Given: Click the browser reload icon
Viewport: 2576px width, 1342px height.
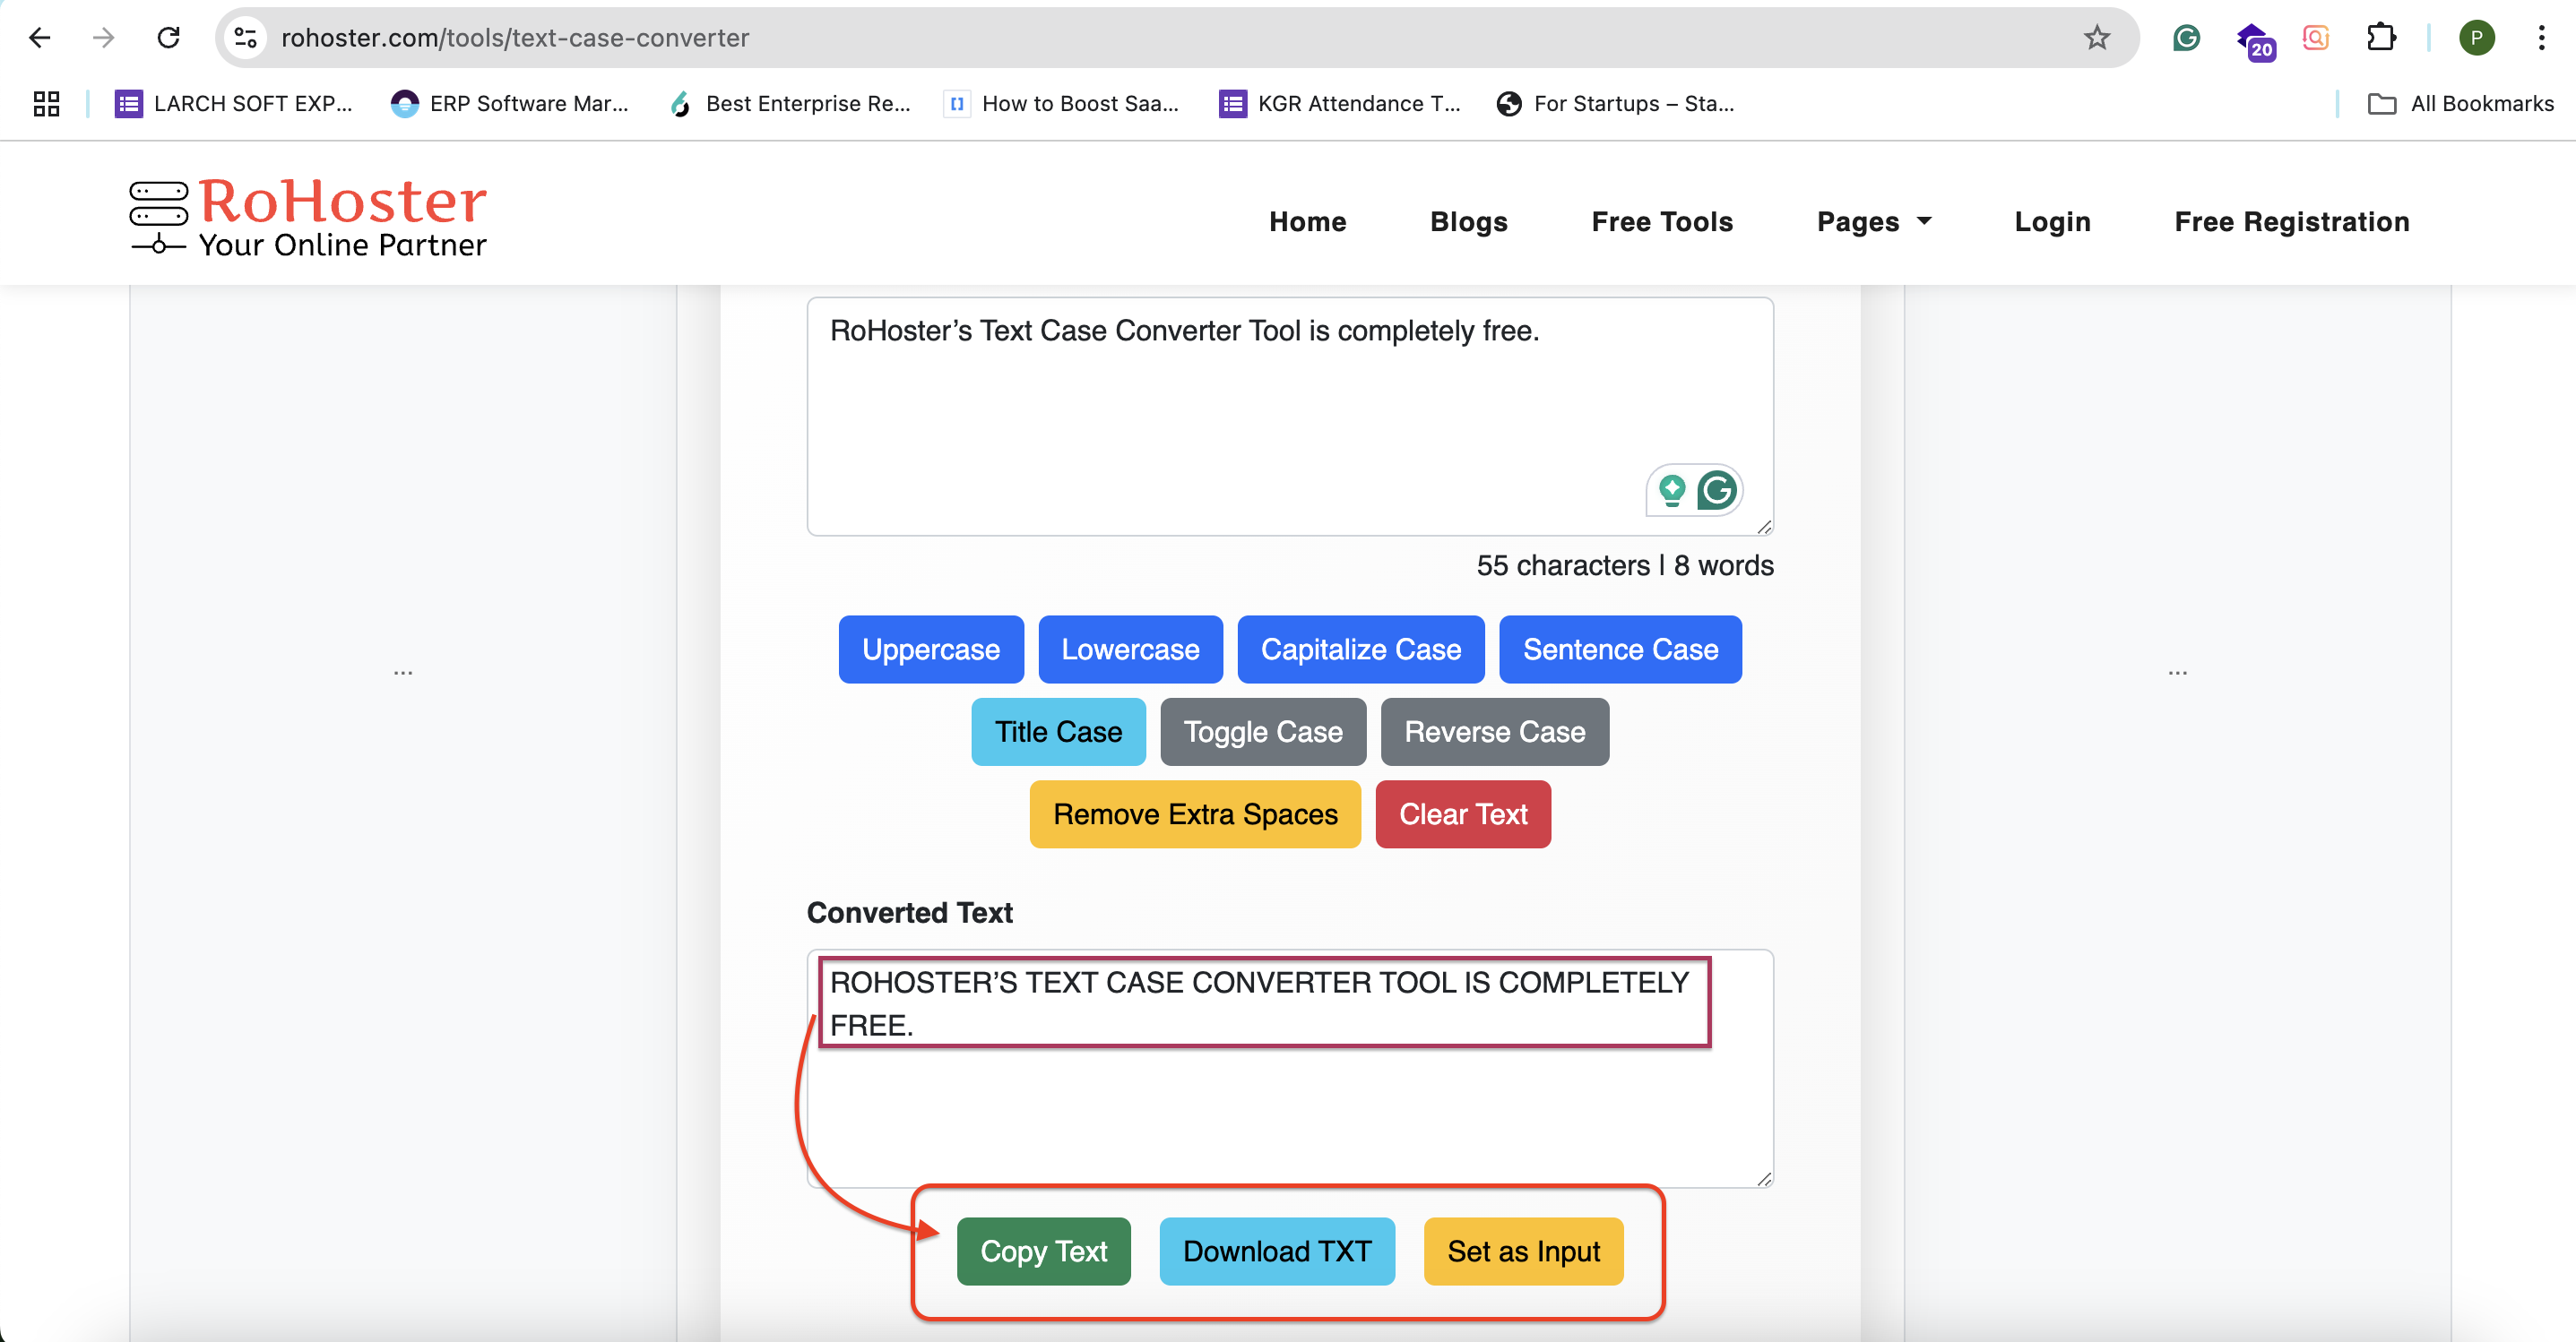Looking at the screenshot, I should [168, 38].
